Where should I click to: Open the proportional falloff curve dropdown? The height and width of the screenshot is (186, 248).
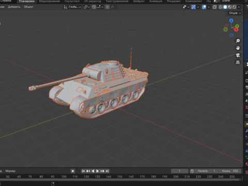click(x=113, y=7)
